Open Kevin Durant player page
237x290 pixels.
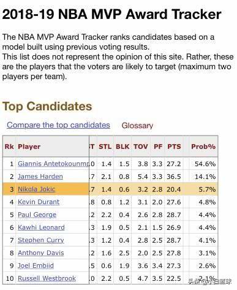pyautogui.click(x=39, y=202)
